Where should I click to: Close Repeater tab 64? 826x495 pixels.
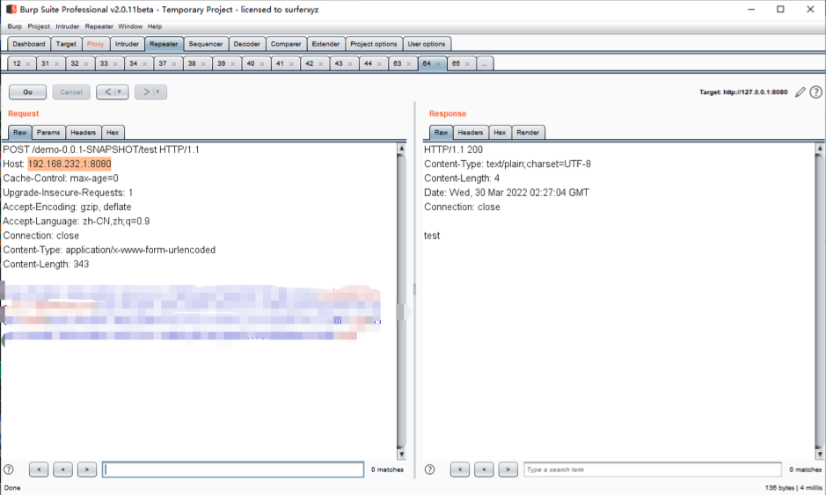pyautogui.click(x=438, y=64)
